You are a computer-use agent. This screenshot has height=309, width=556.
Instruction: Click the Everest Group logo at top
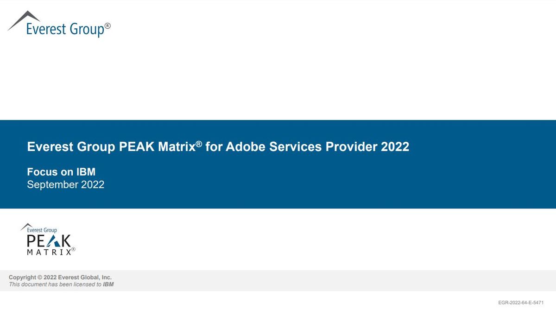[60, 25]
